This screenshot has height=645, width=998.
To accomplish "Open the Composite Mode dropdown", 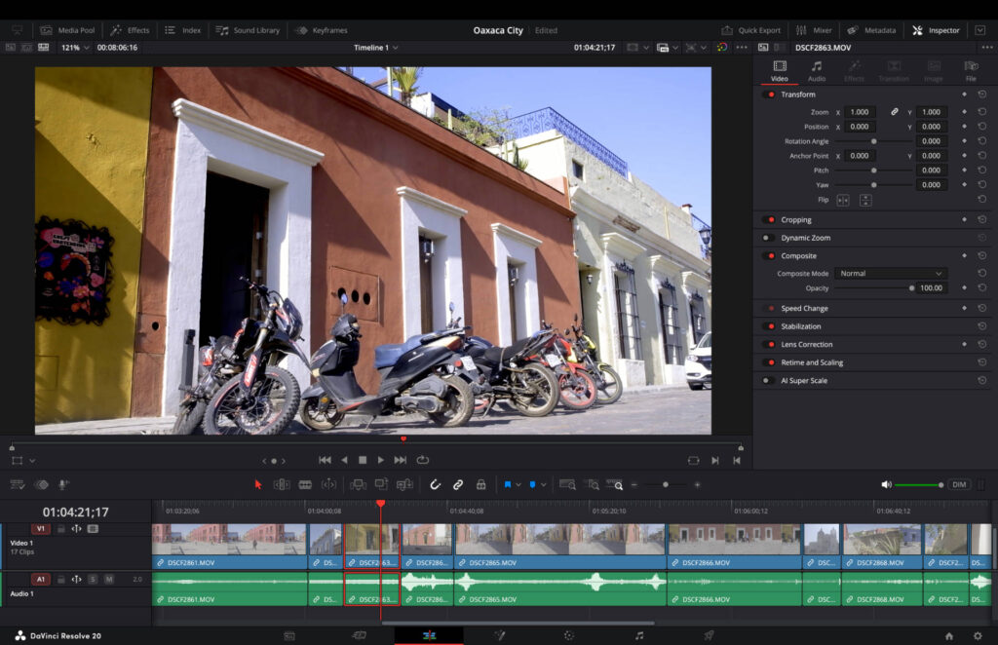I will (x=891, y=274).
